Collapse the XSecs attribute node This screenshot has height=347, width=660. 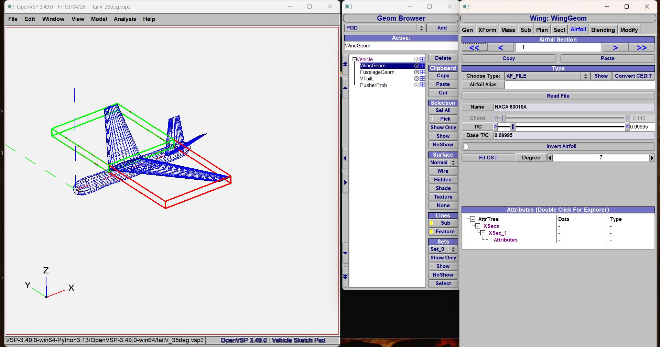pos(478,226)
